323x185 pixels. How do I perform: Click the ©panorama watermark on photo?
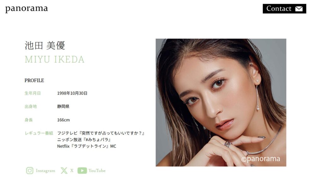coord(261,159)
